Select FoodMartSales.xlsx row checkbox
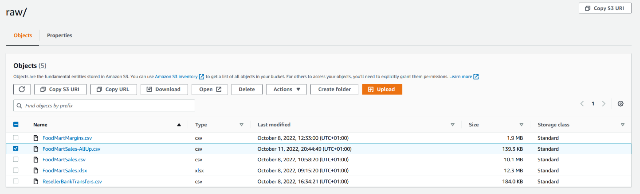 coord(16,171)
